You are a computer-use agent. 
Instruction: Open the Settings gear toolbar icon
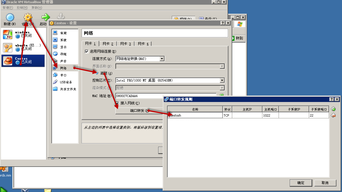click(x=28, y=17)
